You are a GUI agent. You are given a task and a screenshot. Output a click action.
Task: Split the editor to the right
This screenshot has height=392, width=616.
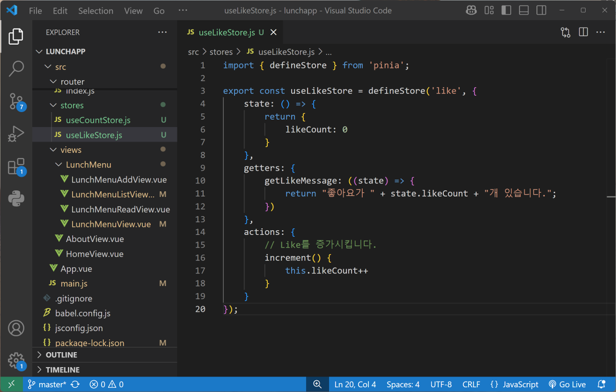click(x=583, y=32)
